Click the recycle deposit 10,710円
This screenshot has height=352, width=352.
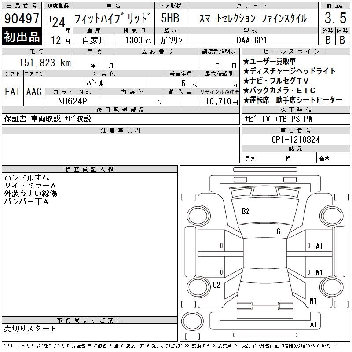point(222,101)
